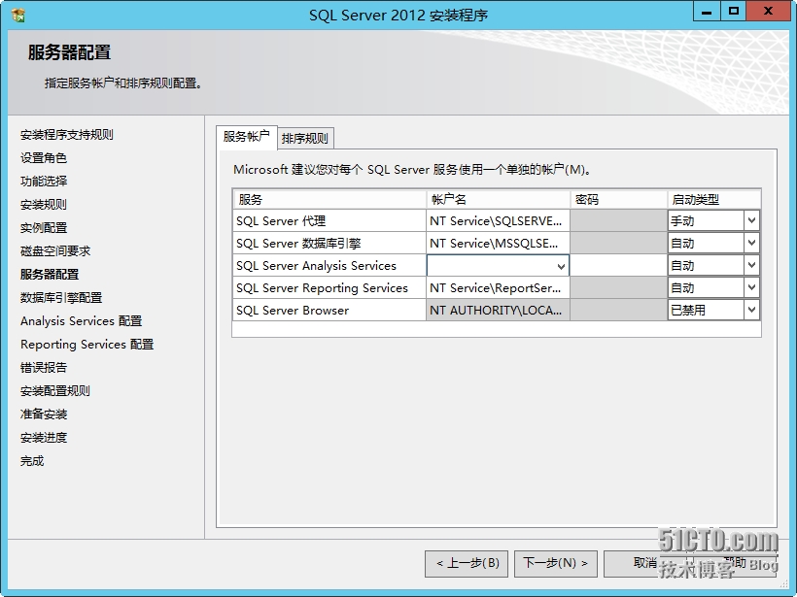The width and height of the screenshot is (797, 597).
Task: Select account name cell NT Service\SQLSERVE...
Action: point(498,220)
